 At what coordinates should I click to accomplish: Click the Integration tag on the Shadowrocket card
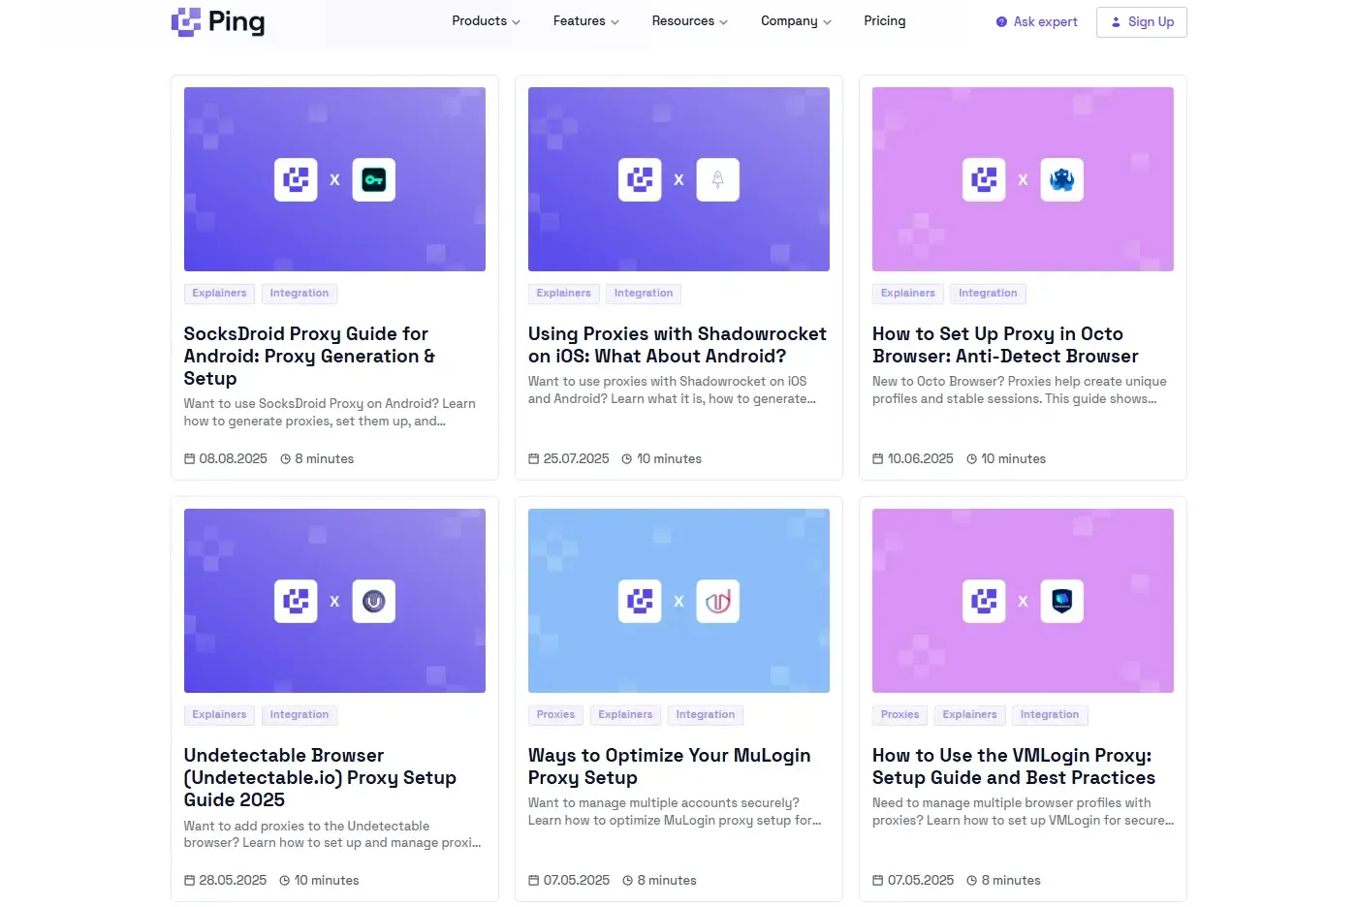pyautogui.click(x=644, y=294)
